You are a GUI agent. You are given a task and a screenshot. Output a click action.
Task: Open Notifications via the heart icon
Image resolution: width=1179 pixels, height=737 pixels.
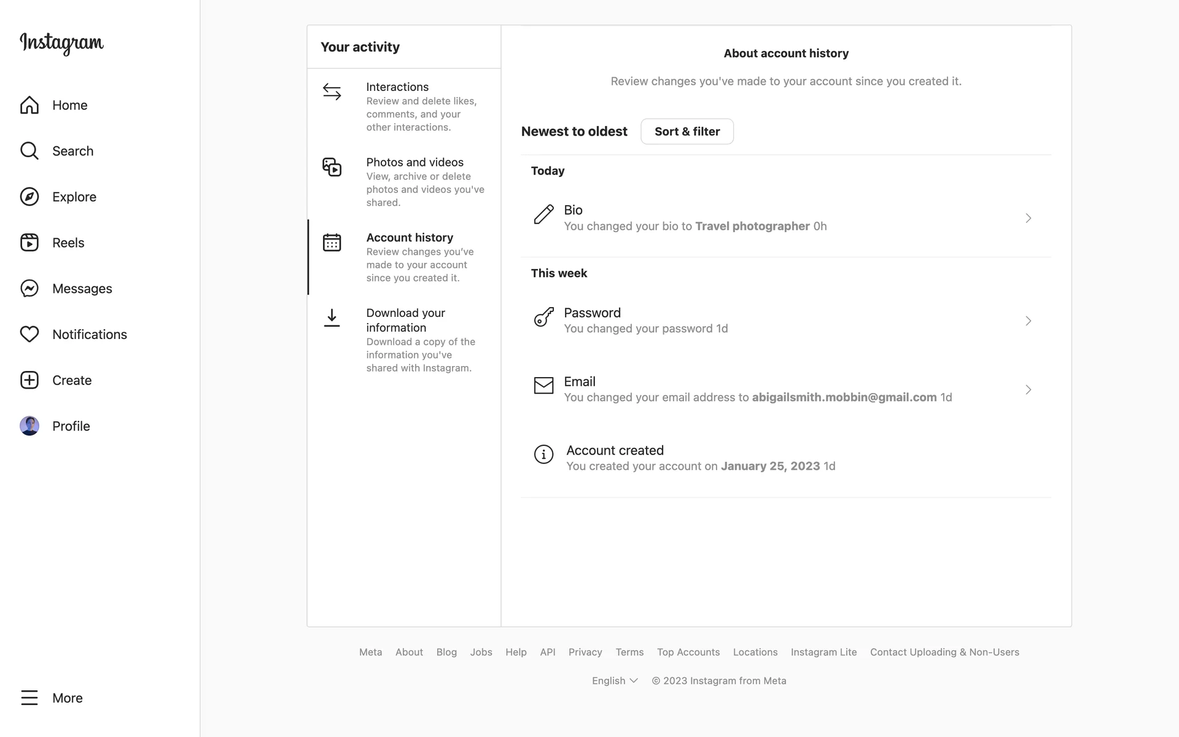(x=29, y=334)
